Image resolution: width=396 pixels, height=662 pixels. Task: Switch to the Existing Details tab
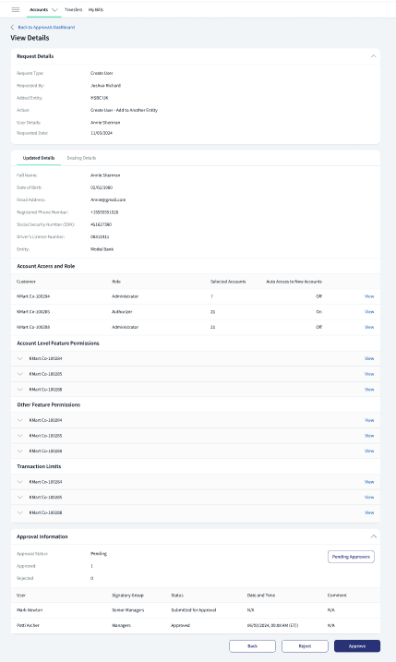pyautogui.click(x=81, y=158)
